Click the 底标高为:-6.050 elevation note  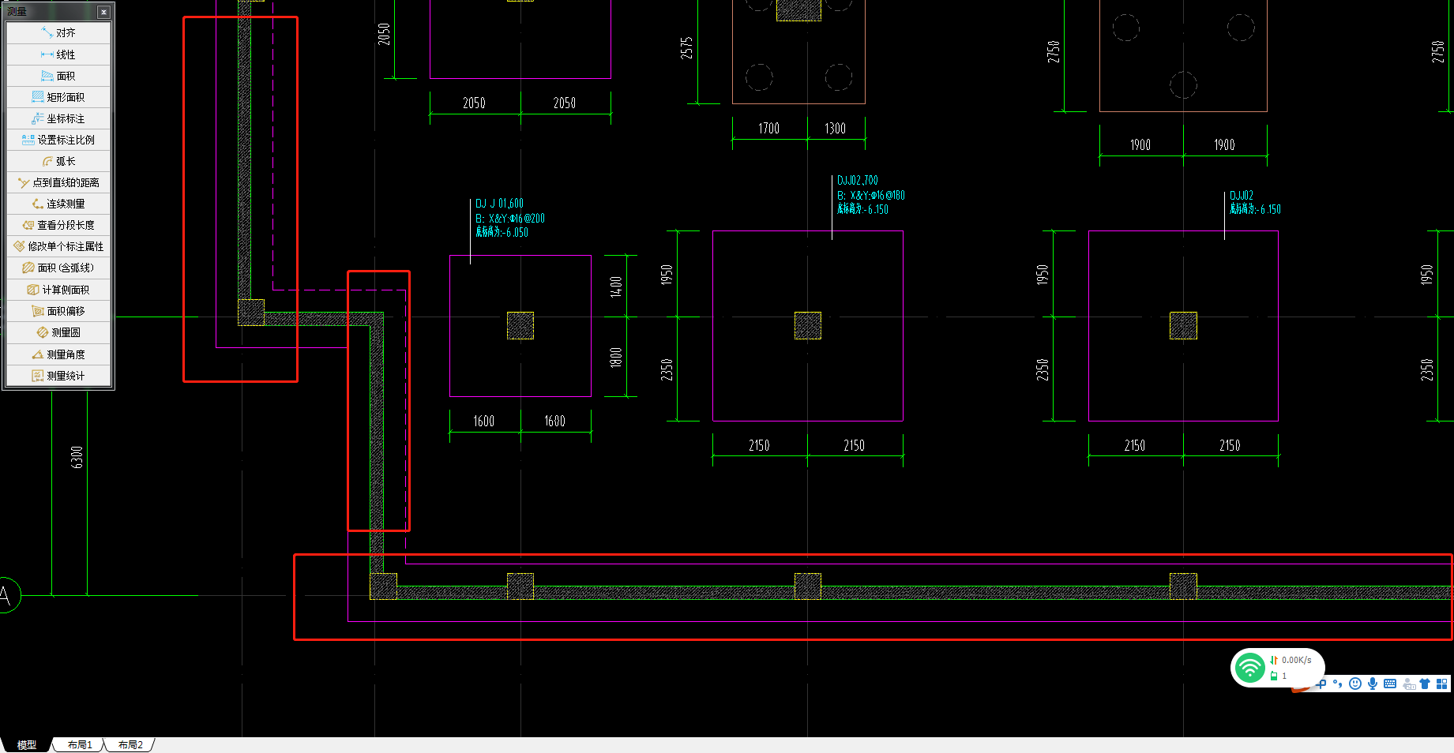[502, 232]
